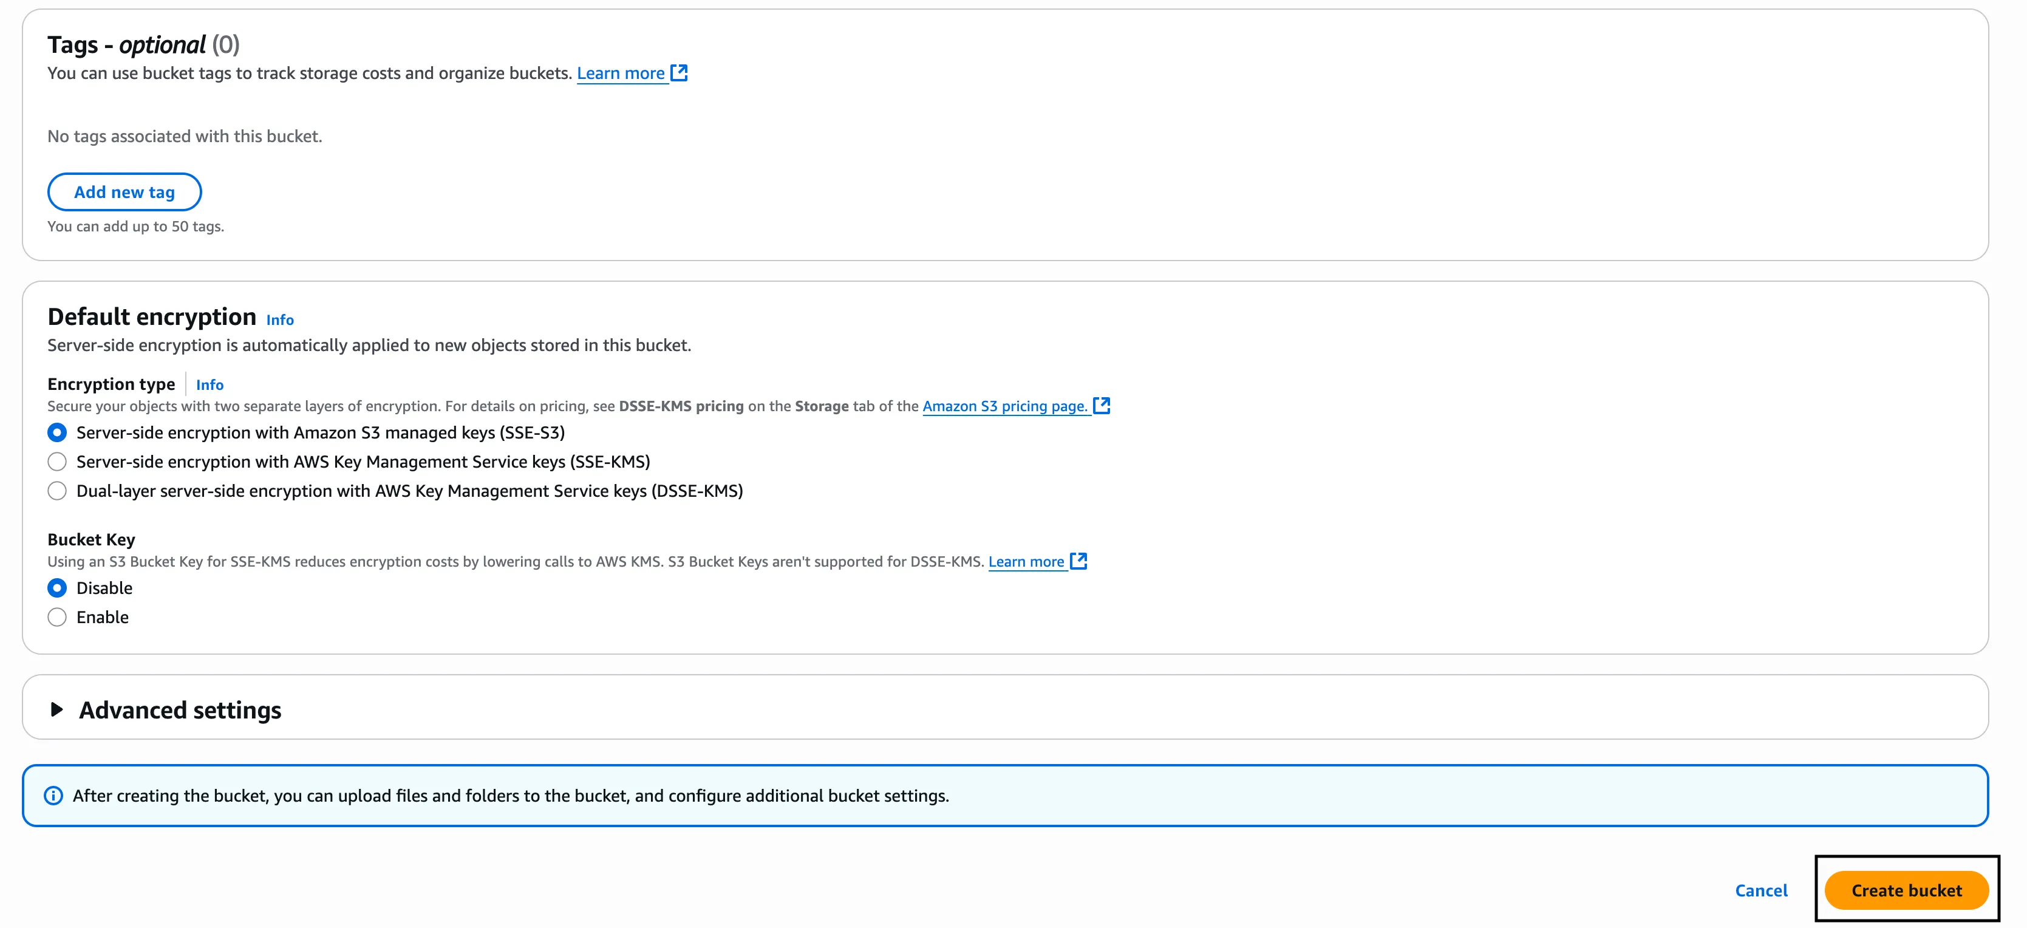Select Disable for Bucket Key
This screenshot has width=2027, height=928.
[x=58, y=588]
